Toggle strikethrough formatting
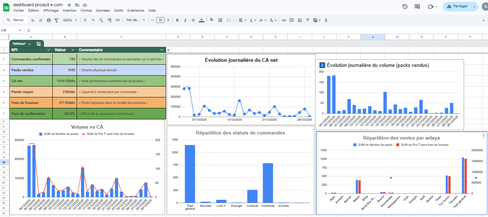488x217 pixels. tap(193, 20)
